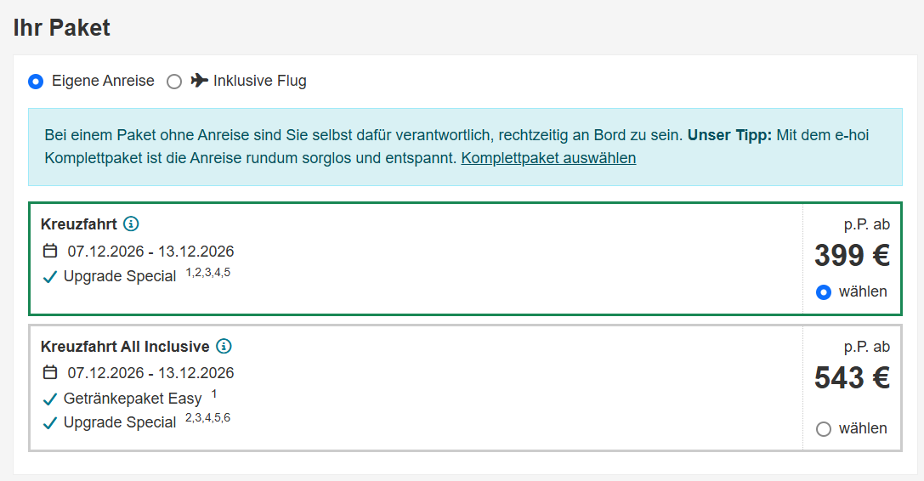
Task: Choose the 399 € Kreuzfahrt wählen option
Action: (823, 291)
